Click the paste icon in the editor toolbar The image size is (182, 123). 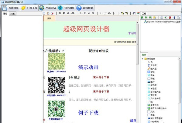pos(48,13)
